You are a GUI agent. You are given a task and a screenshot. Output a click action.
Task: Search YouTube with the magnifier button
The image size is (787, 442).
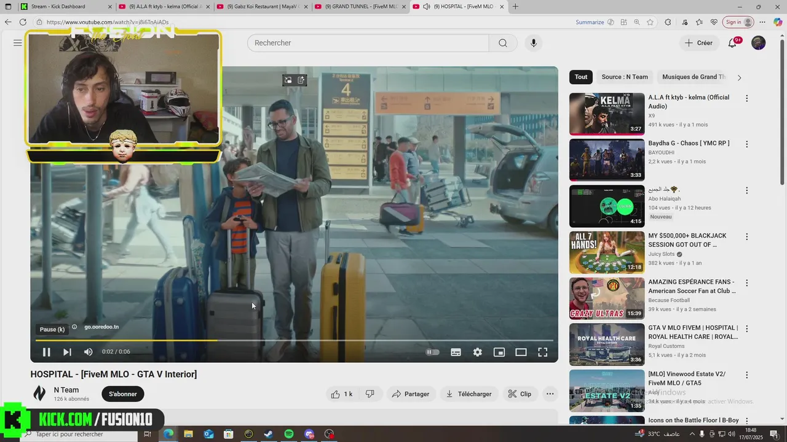(x=503, y=43)
